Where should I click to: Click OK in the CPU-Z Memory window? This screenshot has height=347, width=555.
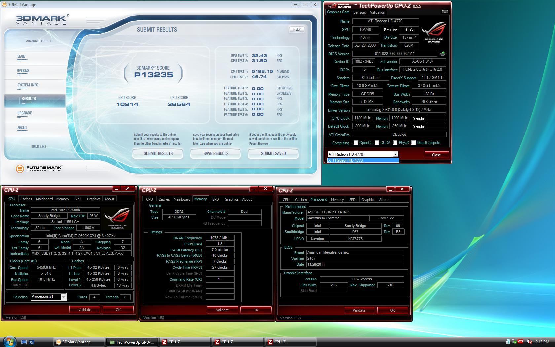coord(256,310)
